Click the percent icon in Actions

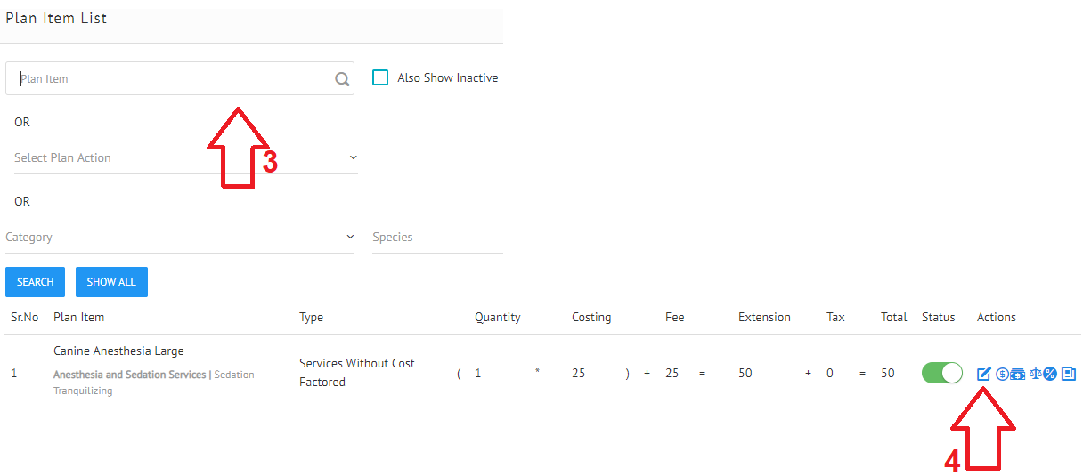1050,374
